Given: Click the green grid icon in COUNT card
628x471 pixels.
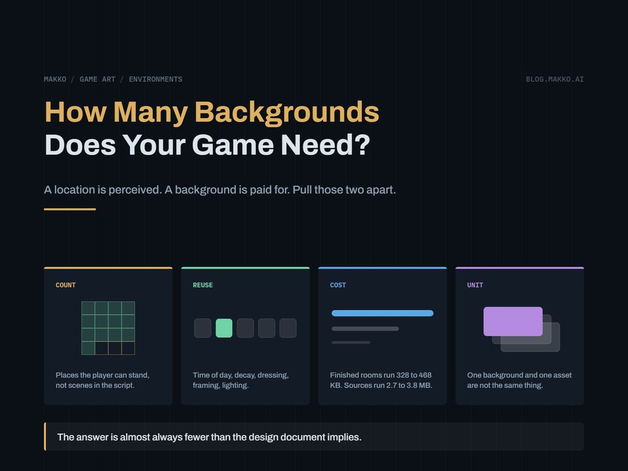Looking at the screenshot, I should [108, 328].
